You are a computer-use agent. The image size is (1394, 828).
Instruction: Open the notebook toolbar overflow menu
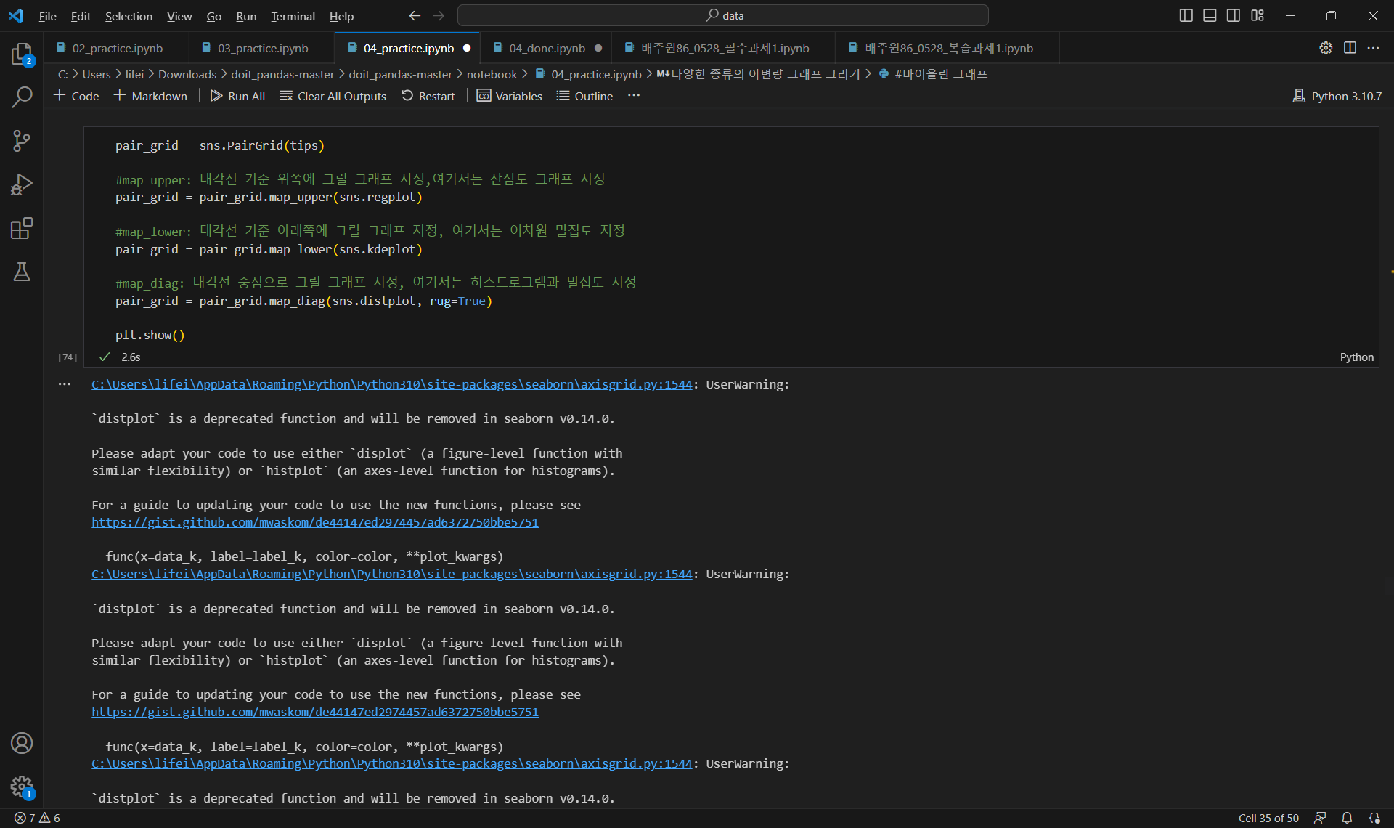[634, 96]
